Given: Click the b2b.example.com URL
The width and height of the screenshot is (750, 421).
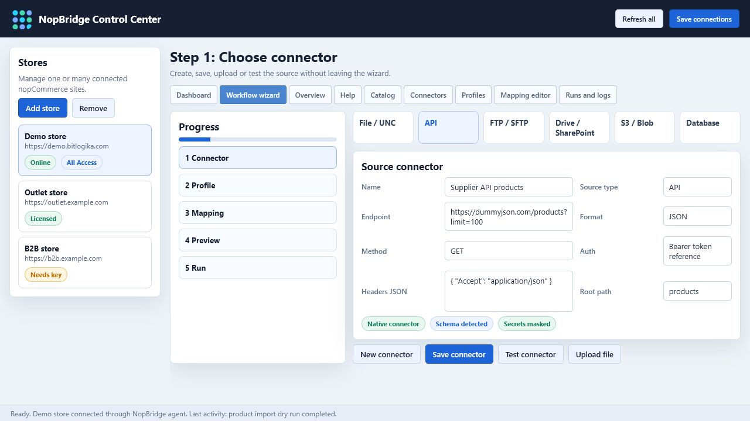Looking at the screenshot, I should point(63,258).
